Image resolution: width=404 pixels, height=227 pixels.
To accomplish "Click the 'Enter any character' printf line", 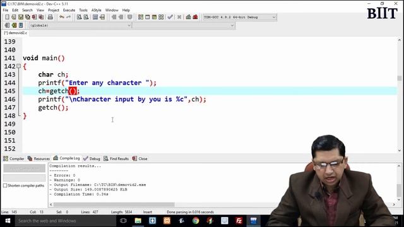I will coord(97,83).
